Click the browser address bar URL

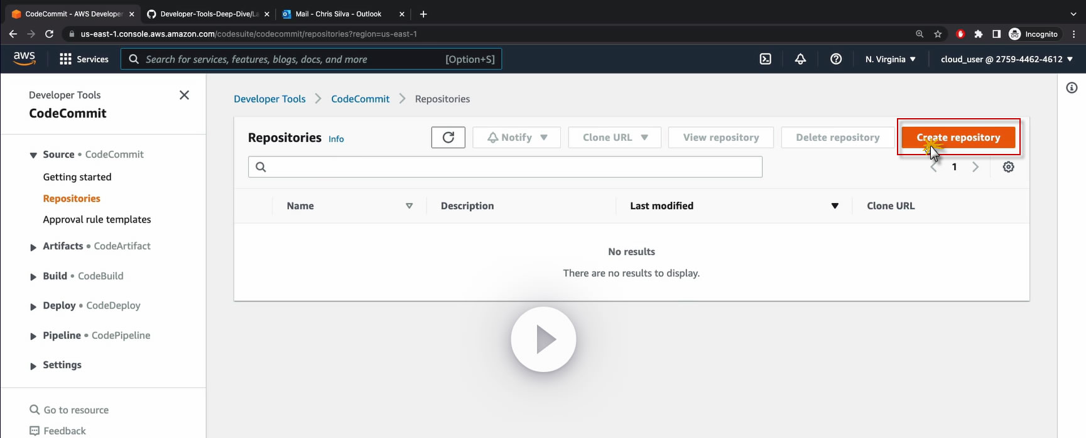tap(249, 34)
